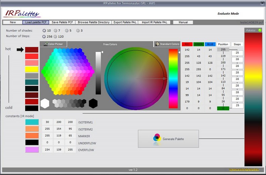Click the large white hexagon swatch
Screen dimensions: 266x175
[x=45, y=103]
